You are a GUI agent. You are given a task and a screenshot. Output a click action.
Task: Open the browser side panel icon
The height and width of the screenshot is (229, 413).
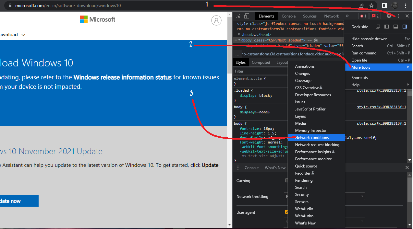[x=384, y=6]
